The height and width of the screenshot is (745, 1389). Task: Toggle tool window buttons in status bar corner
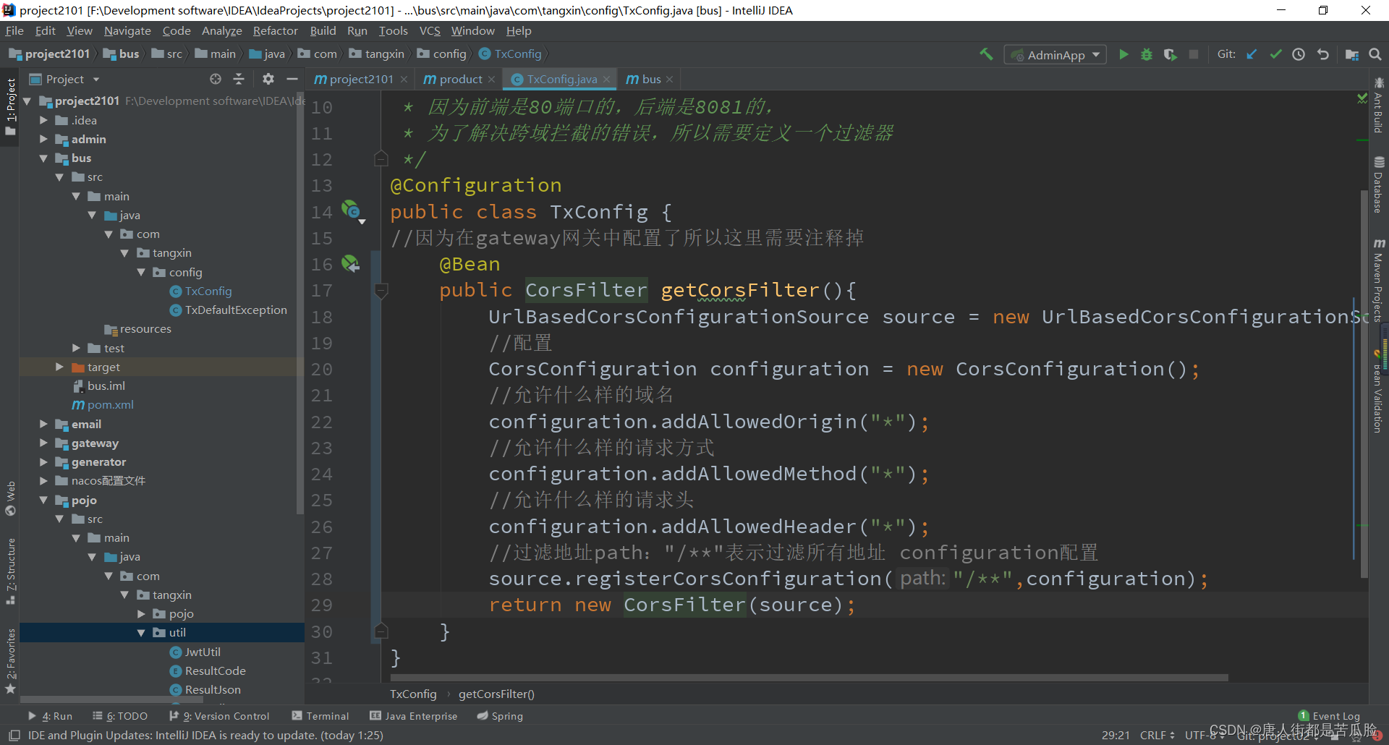(14, 735)
